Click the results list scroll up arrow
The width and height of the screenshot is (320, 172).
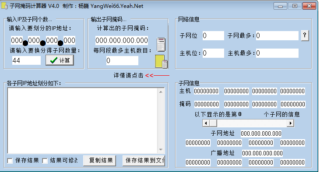click(x=161, y=92)
